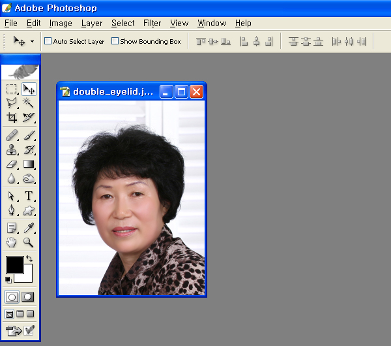Image resolution: width=391 pixels, height=346 pixels.
Task: Switch to Full Screen with menu bar
Action: coord(20,314)
